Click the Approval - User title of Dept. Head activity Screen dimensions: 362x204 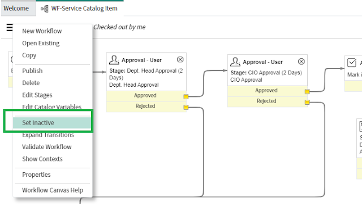click(x=141, y=60)
